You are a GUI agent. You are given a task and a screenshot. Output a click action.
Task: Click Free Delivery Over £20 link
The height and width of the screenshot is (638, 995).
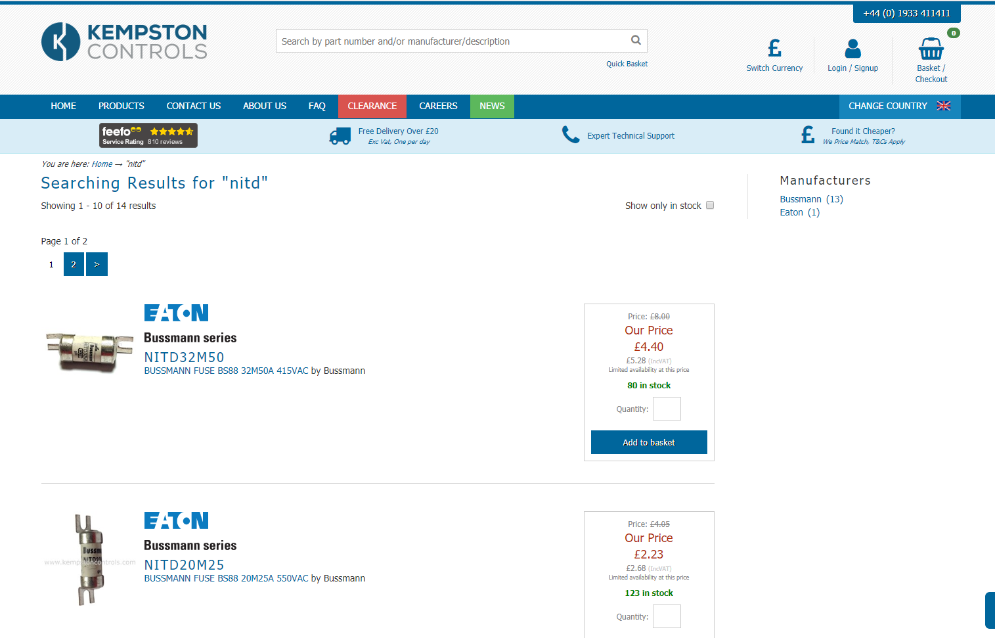tap(399, 131)
